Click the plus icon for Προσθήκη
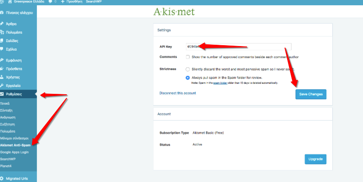This screenshot has width=363, height=182. pos(63,2)
